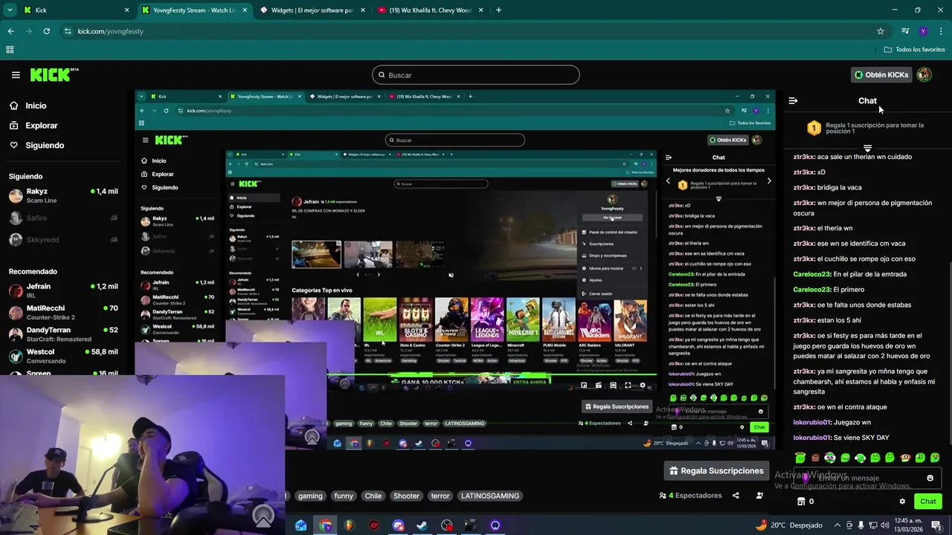Focus the Buscar search field
This screenshot has width=952, height=535.
point(476,75)
